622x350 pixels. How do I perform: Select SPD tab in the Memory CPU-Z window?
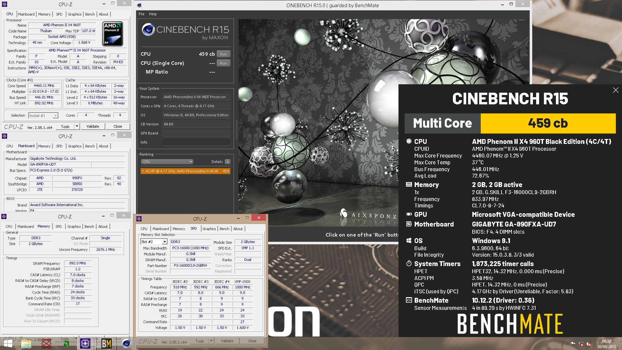(58, 227)
